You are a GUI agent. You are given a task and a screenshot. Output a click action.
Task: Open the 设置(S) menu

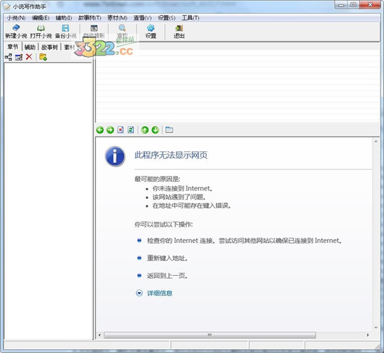166,18
